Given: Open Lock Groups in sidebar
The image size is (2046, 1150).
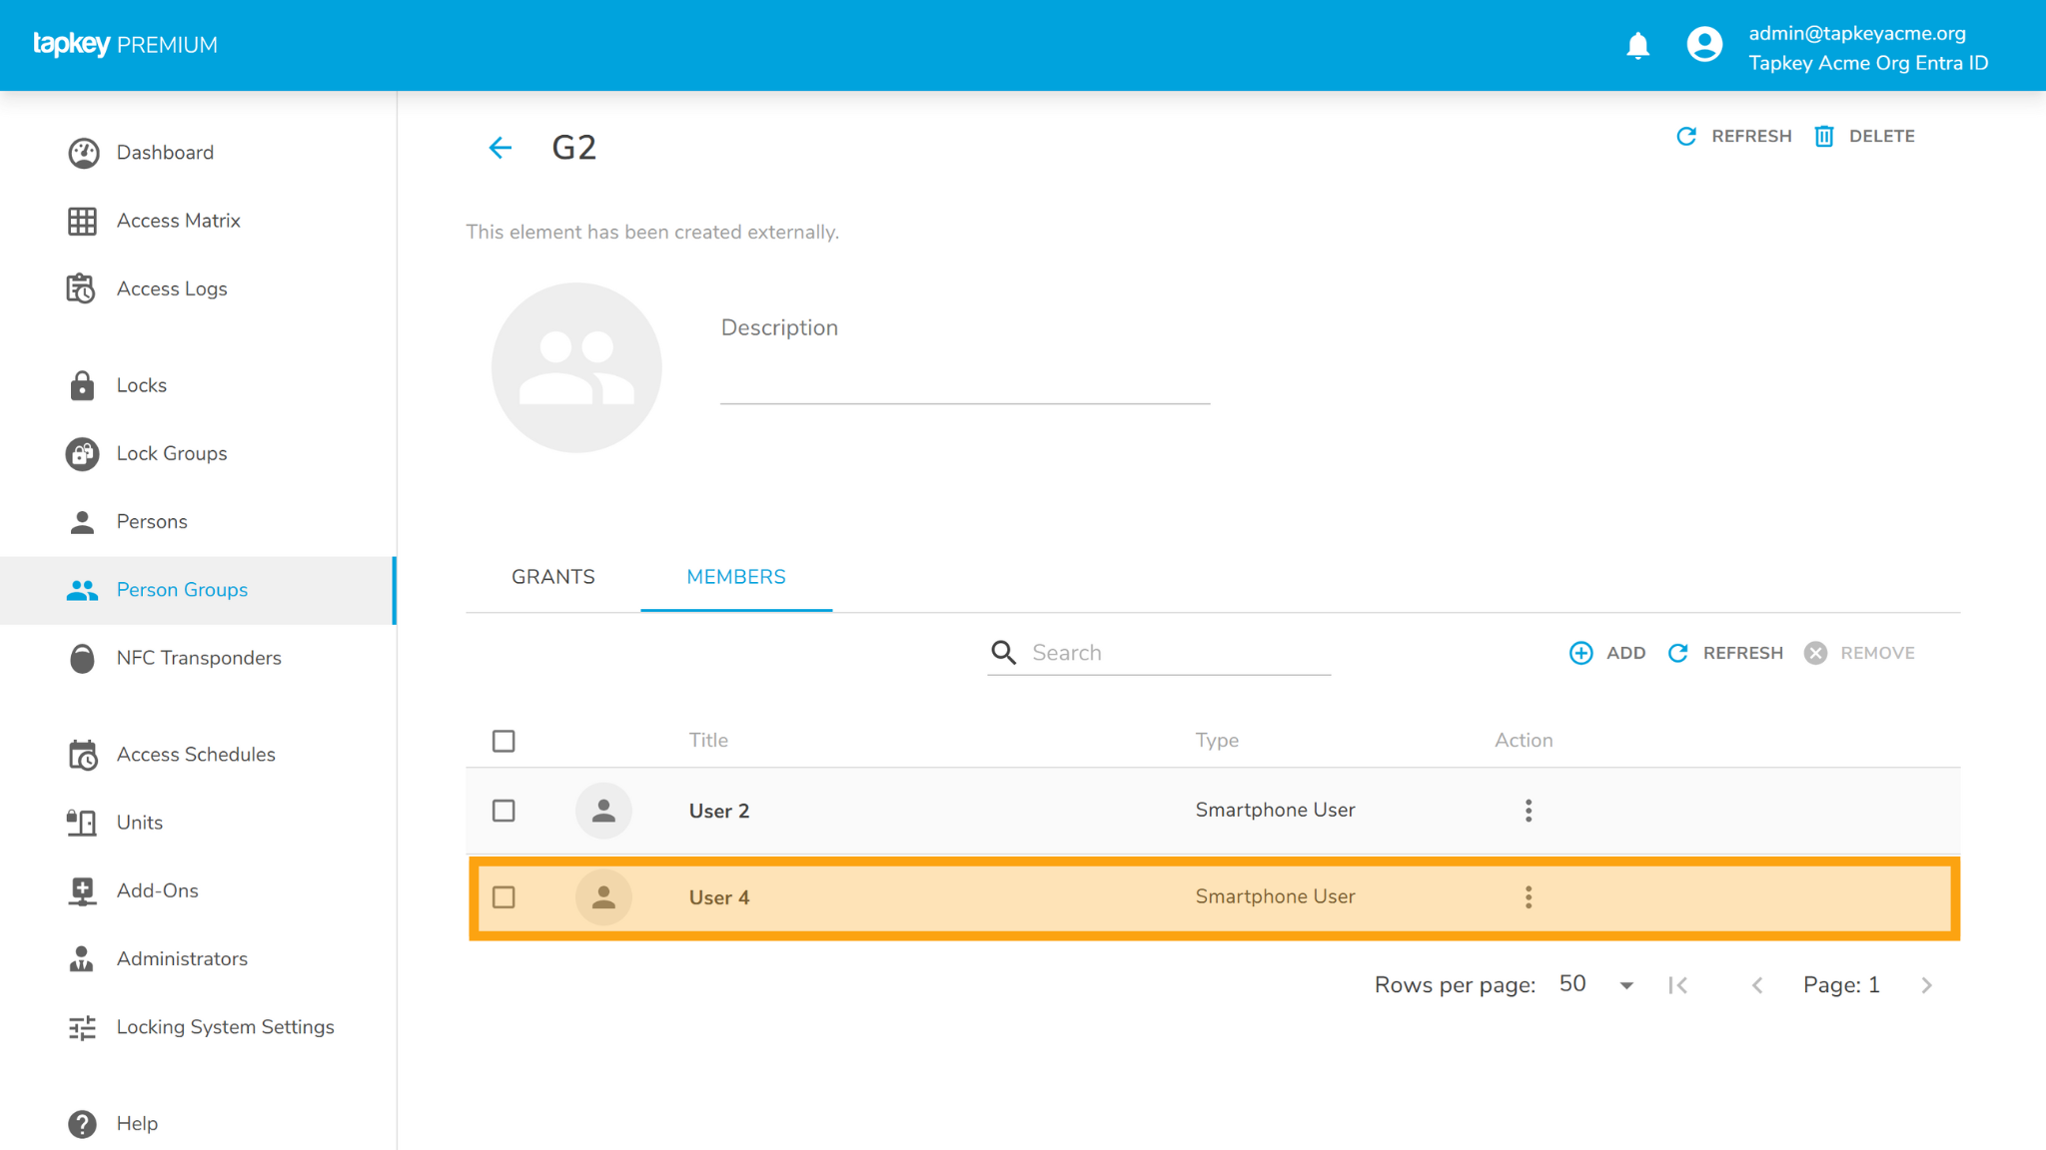Looking at the screenshot, I should coord(171,453).
